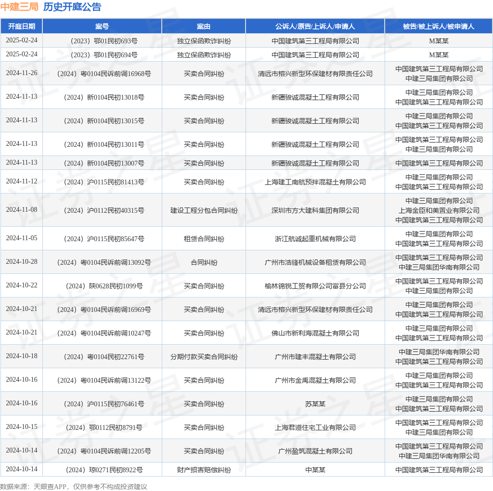Select case number (2023)鄂01民初693号
Viewport: 493px width, 491px height.
click(104, 41)
